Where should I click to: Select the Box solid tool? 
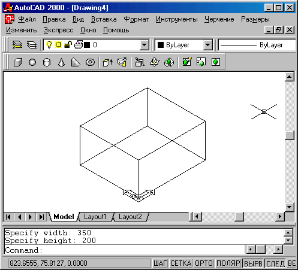18,62
